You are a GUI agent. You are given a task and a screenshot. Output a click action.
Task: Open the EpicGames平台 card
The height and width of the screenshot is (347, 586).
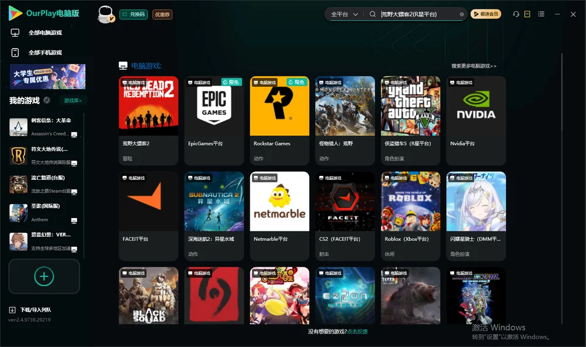(214, 120)
